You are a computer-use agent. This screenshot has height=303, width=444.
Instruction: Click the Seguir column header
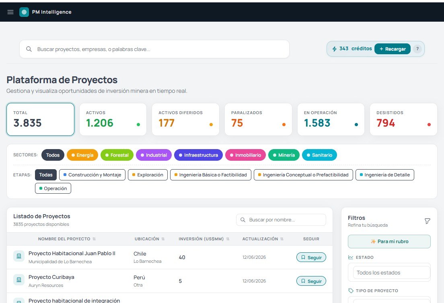(x=311, y=239)
